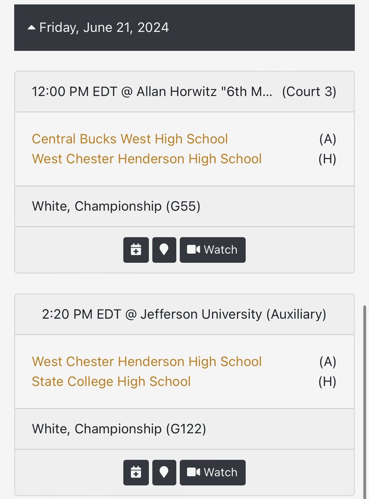Collapse the Friday, June 21, 2024 section
The width and height of the screenshot is (369, 499).
point(184,27)
